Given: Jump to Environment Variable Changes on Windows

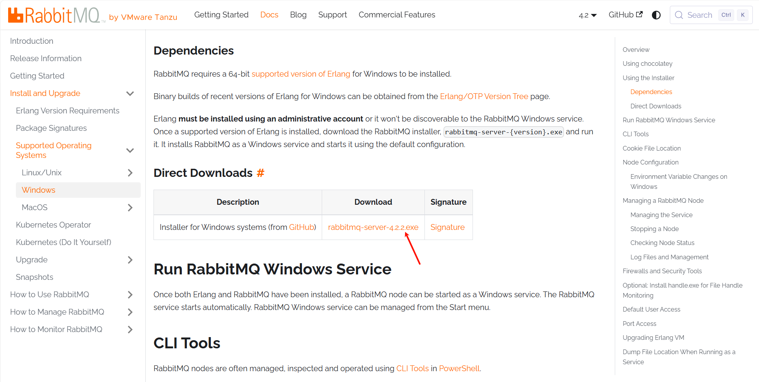Looking at the screenshot, I should 679,182.
